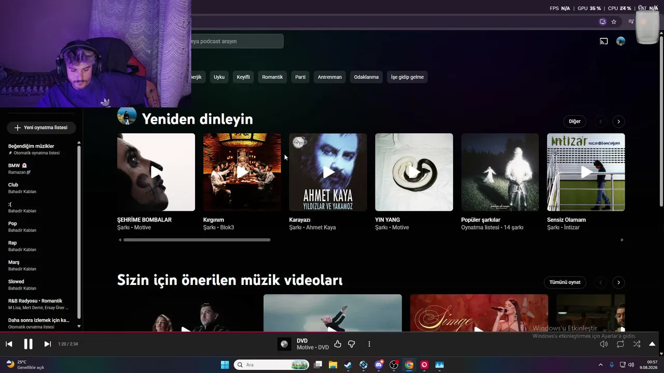Toggle shuffle in the player bar
The width and height of the screenshot is (664, 373).
point(637,344)
